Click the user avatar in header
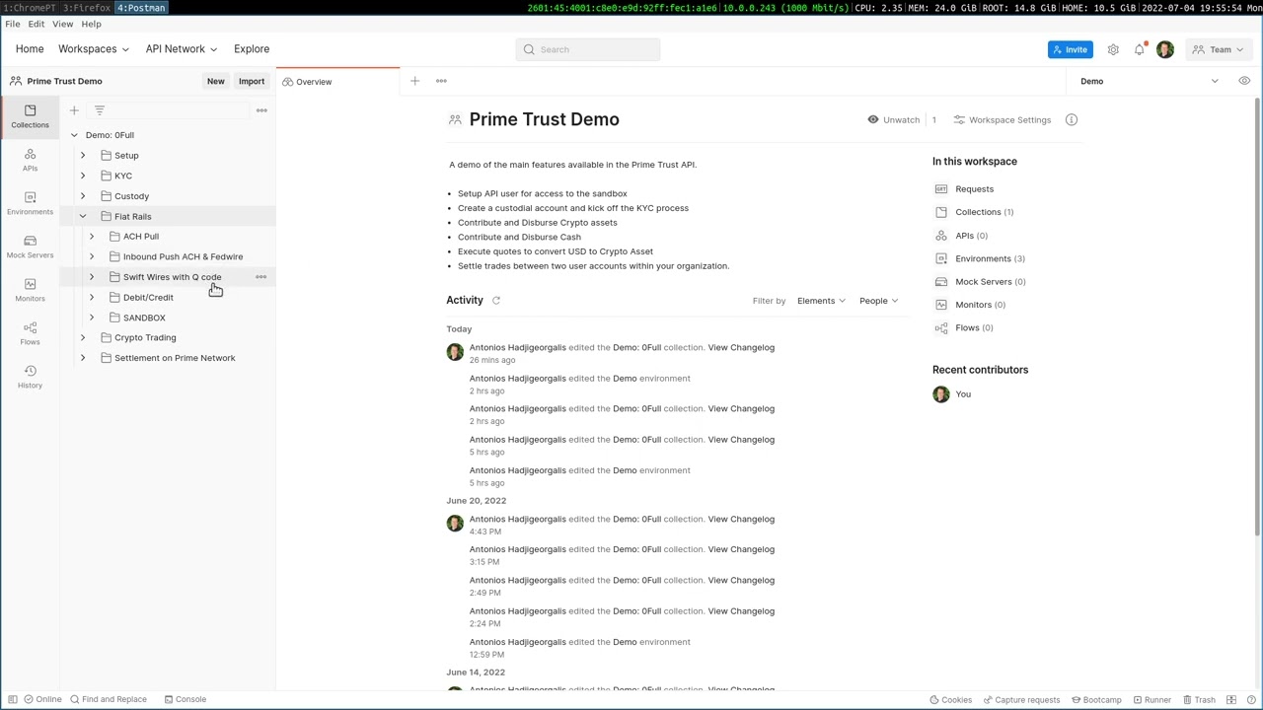Screen dimensions: 1263x710 (1165, 49)
